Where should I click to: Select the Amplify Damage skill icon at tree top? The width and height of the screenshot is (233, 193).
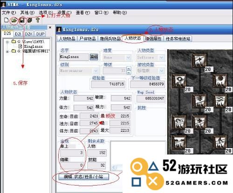click(x=199, y=60)
